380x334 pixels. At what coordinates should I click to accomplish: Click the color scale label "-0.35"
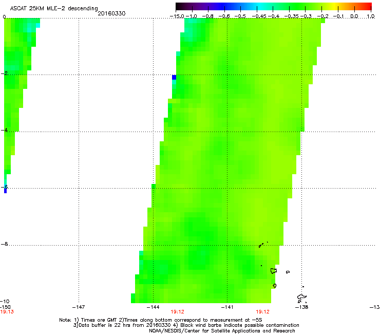(292, 16)
